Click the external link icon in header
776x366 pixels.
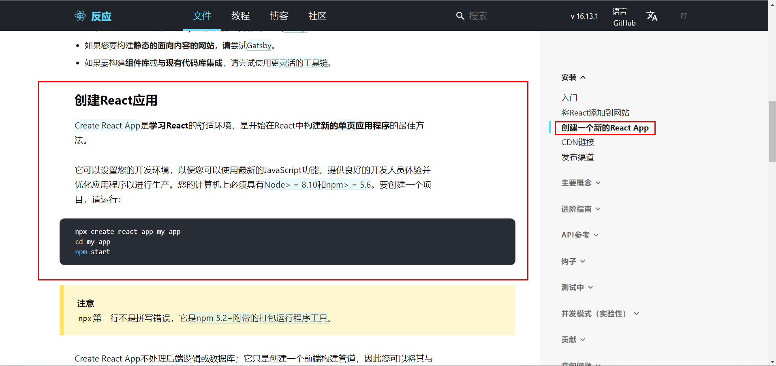coord(684,16)
